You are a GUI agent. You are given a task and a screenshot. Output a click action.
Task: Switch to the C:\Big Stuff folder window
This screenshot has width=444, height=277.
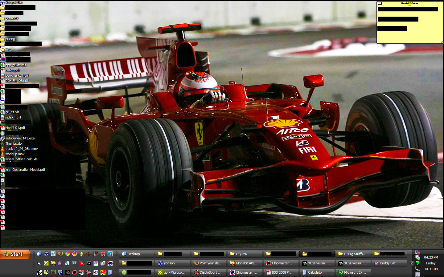(x=353, y=254)
